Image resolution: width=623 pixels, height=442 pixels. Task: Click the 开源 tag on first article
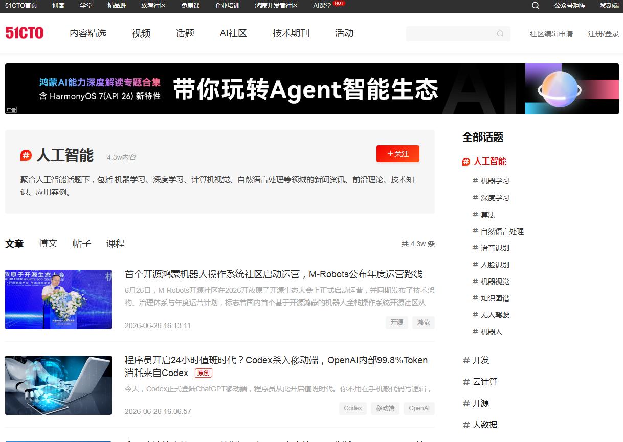coord(397,322)
